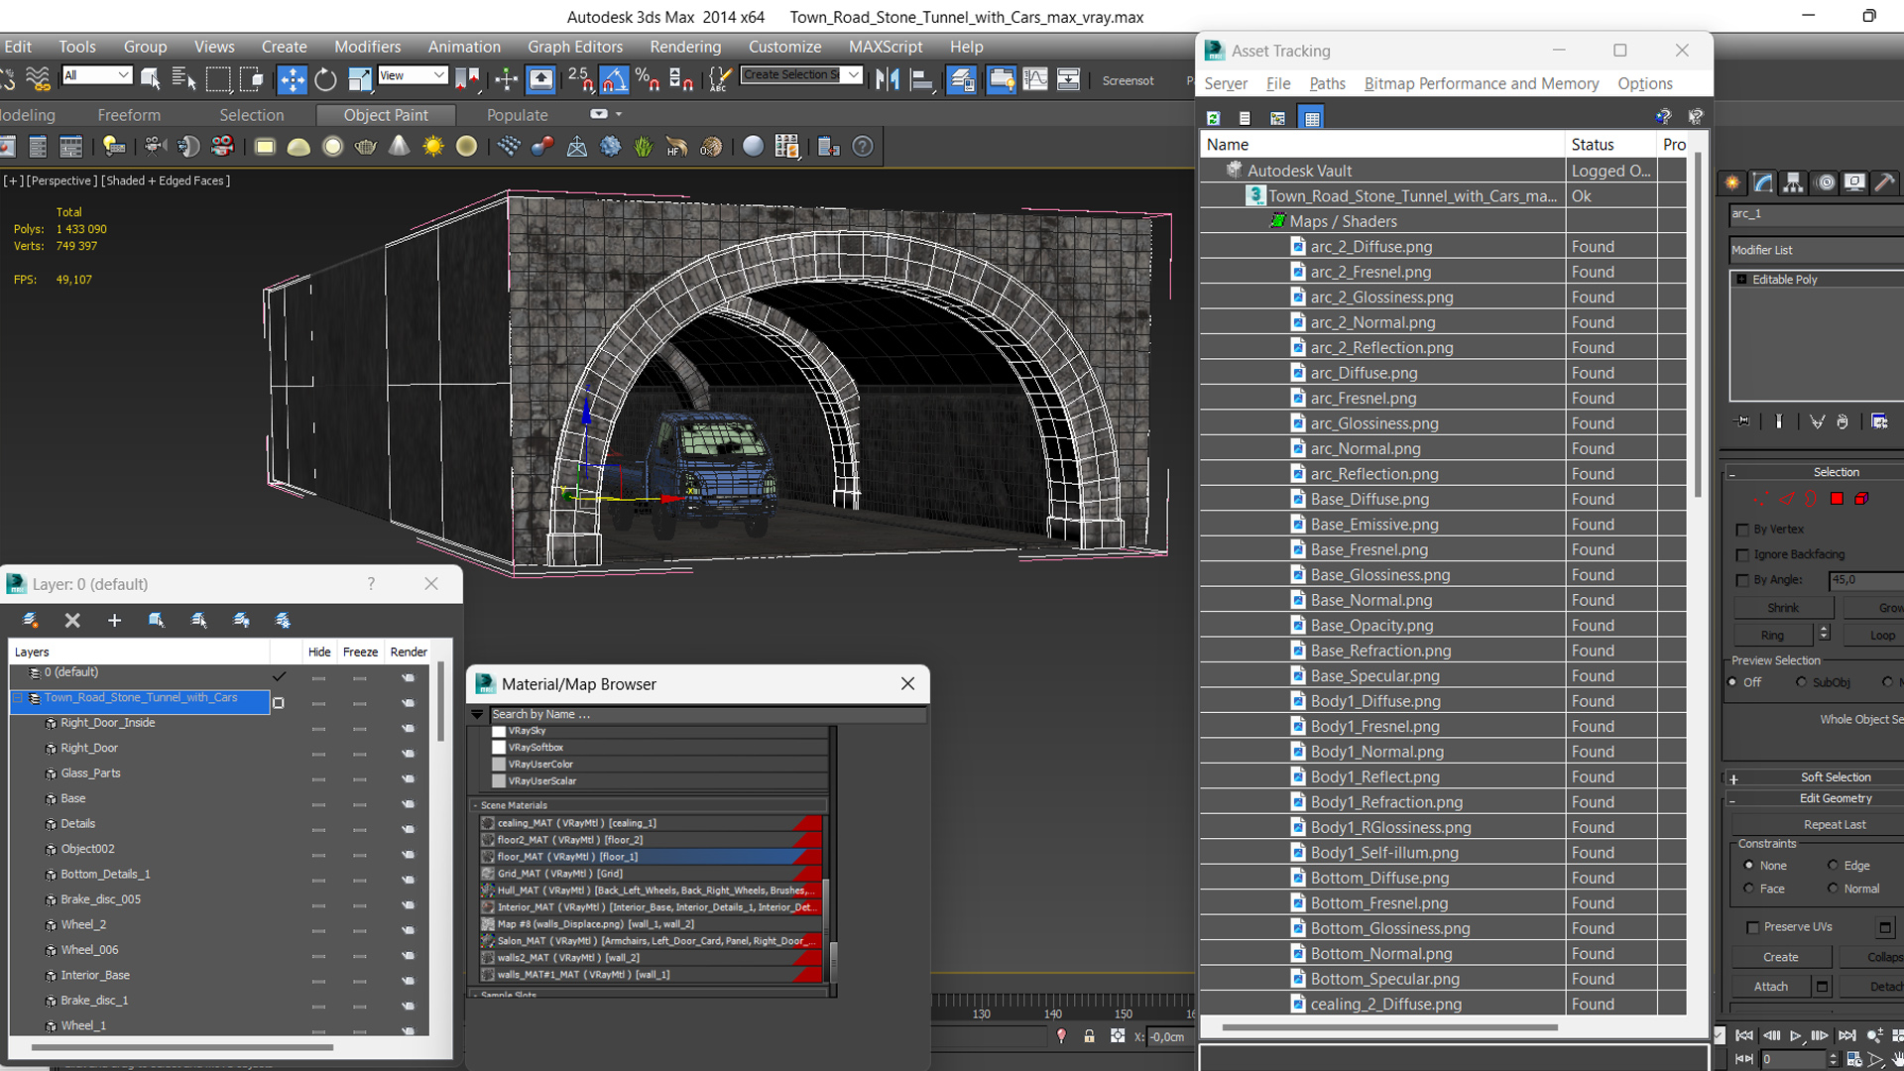Click the Shrink selection button

coord(1782,608)
